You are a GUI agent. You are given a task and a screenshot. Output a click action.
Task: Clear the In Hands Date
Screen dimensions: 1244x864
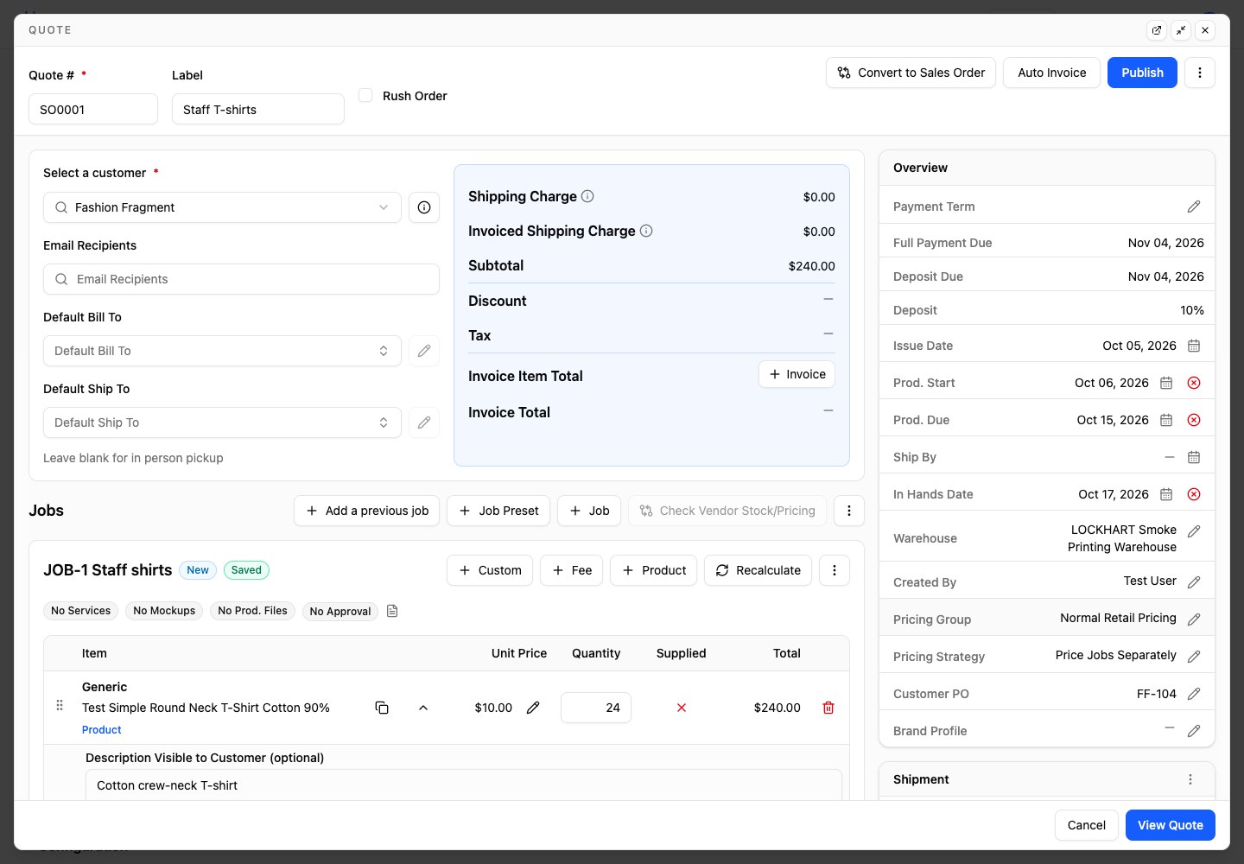[1194, 494]
